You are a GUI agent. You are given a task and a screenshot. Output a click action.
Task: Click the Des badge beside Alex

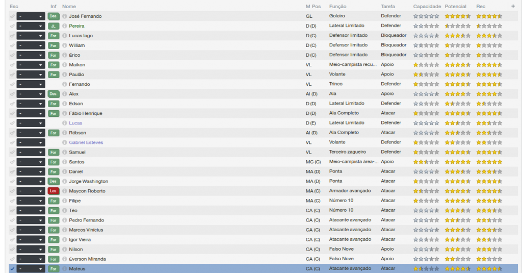click(x=54, y=94)
